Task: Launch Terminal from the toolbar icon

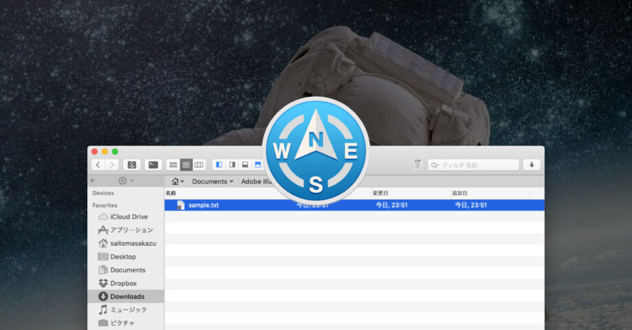Action: tap(153, 165)
